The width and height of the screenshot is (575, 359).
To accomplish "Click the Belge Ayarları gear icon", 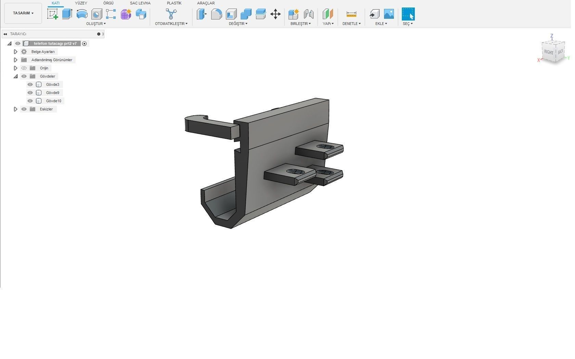I will point(24,52).
